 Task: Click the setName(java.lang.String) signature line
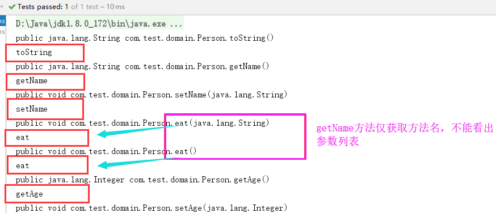(x=152, y=95)
